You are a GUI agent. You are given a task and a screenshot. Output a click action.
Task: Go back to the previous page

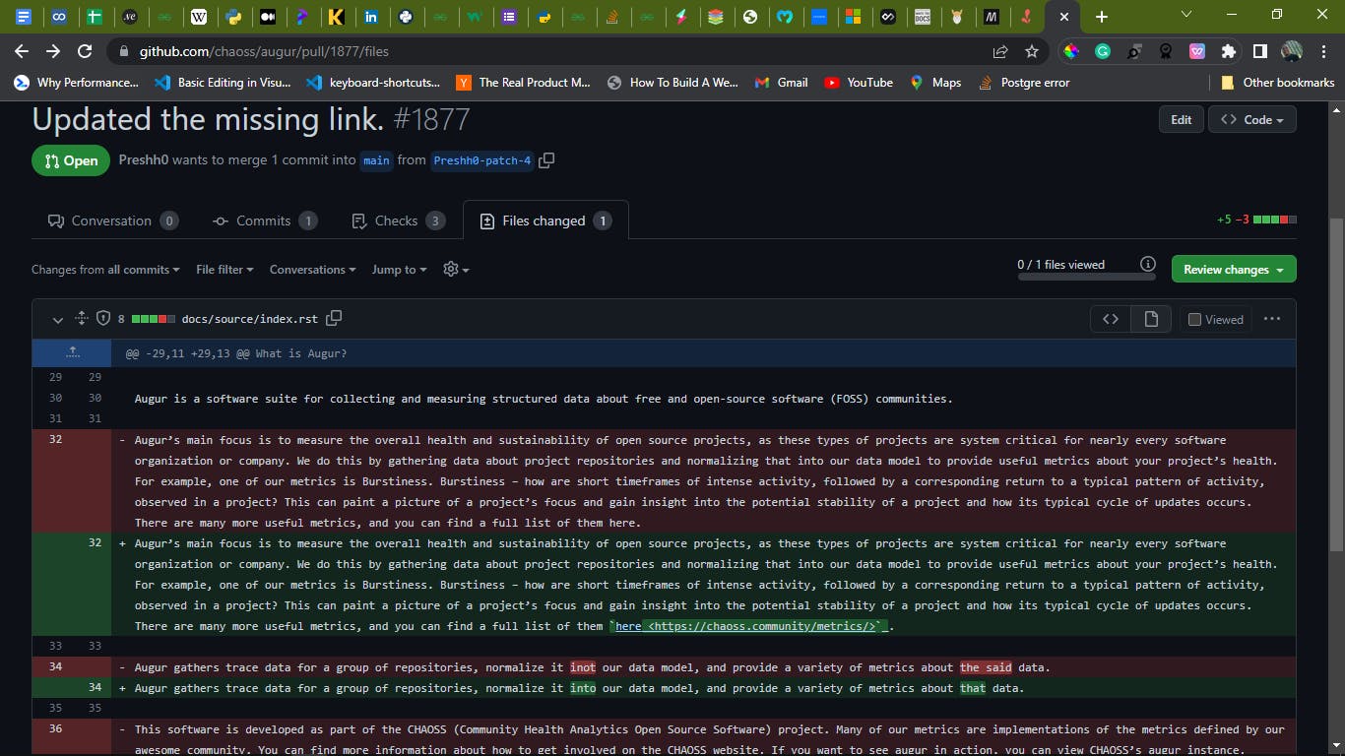click(22, 51)
